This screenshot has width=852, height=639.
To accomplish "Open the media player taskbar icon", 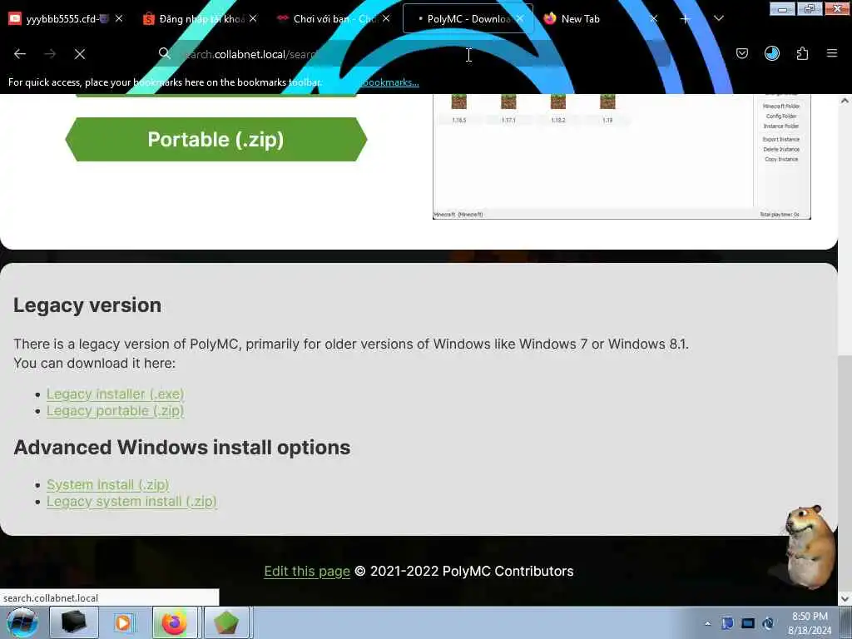I will [x=124, y=622].
